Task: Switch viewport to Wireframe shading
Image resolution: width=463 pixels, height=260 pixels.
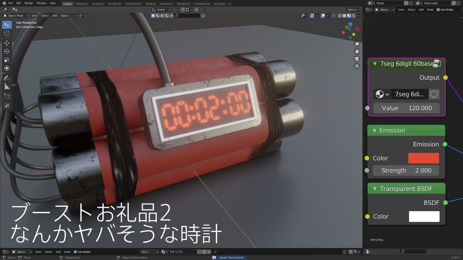Action: 339,15
